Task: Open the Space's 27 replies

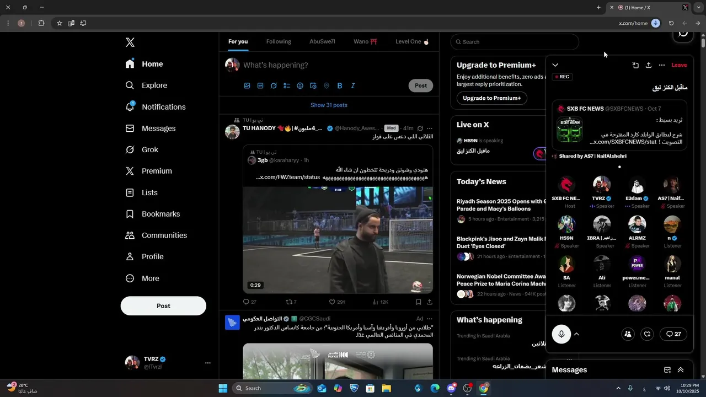Action: pyautogui.click(x=673, y=334)
